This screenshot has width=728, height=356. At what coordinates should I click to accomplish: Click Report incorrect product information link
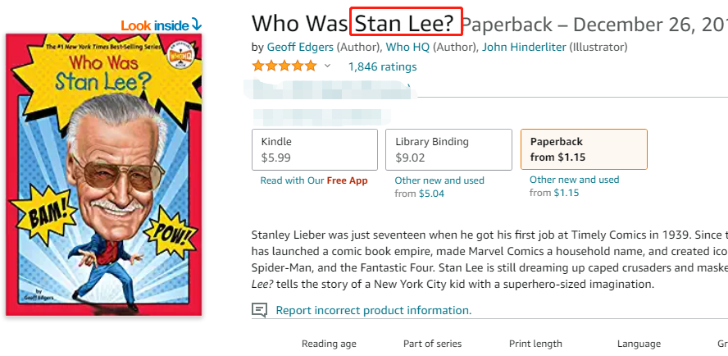(373, 310)
